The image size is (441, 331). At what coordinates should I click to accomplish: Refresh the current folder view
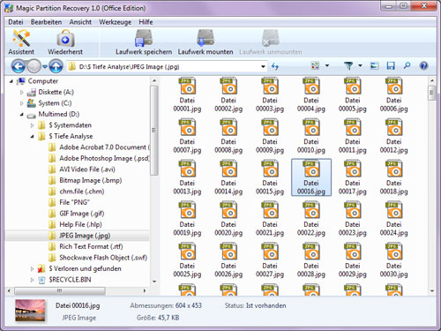click(275, 66)
